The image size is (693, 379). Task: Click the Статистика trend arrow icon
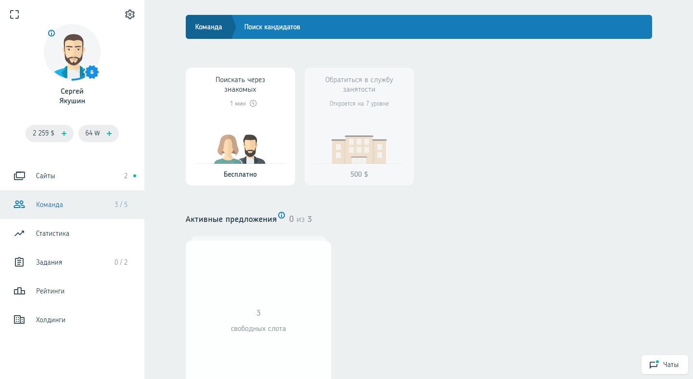[19, 233]
